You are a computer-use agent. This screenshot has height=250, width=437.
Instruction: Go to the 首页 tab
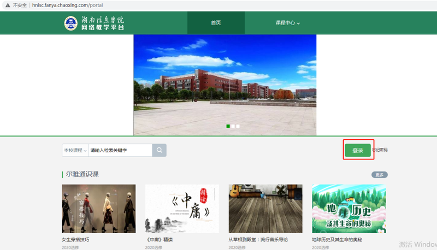point(216,23)
